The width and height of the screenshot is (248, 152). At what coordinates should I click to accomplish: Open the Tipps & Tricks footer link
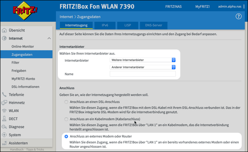pos(35,149)
